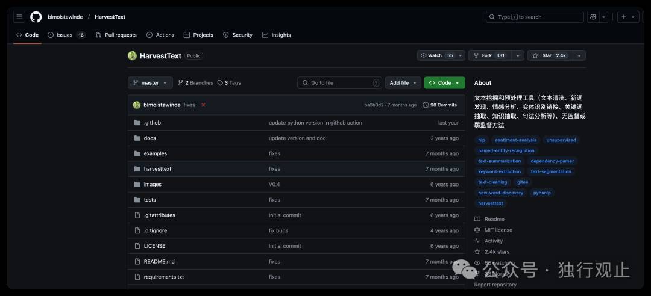Screen dimensions: 651x296
Task: Open the .gitignore file name
Action: click(x=156, y=230)
